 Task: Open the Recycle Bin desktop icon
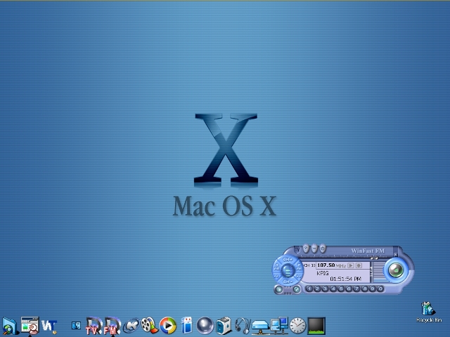point(428,310)
